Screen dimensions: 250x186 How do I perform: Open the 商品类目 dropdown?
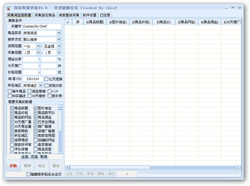coord(59,33)
